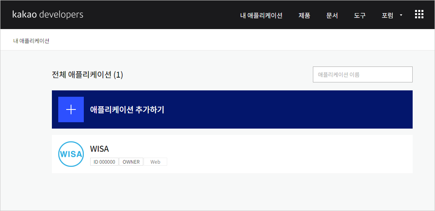This screenshot has width=435, height=211.
Task: Click the 애플리케이션 추가하기 label
Action: (x=127, y=109)
